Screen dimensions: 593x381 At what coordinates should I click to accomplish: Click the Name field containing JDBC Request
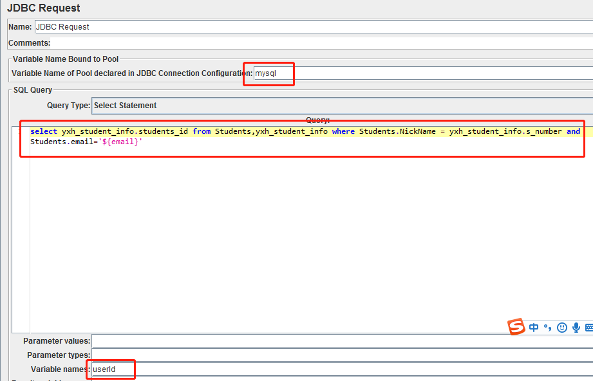pos(314,27)
